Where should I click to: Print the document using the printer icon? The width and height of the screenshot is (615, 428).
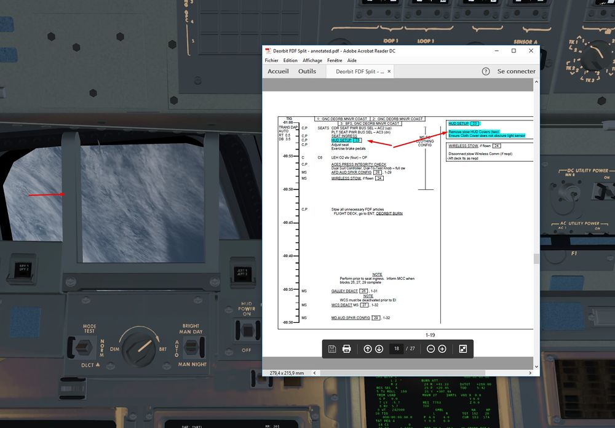tap(346, 349)
